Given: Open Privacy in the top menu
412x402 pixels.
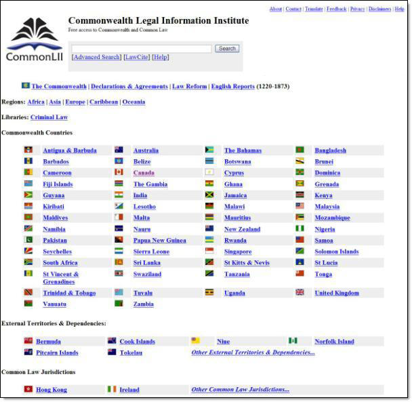Looking at the screenshot, I should (358, 9).
